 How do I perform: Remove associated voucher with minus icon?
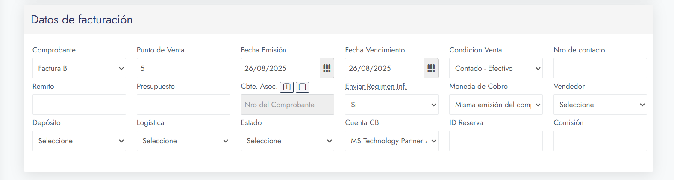pos(302,87)
